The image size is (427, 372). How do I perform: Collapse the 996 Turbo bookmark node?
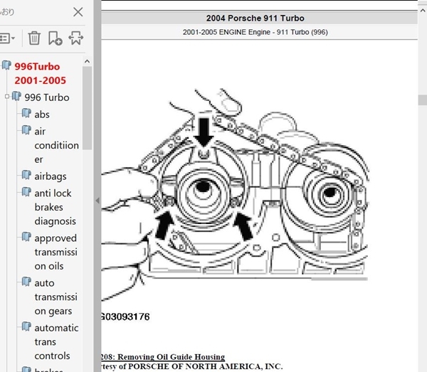pyautogui.click(x=7, y=96)
